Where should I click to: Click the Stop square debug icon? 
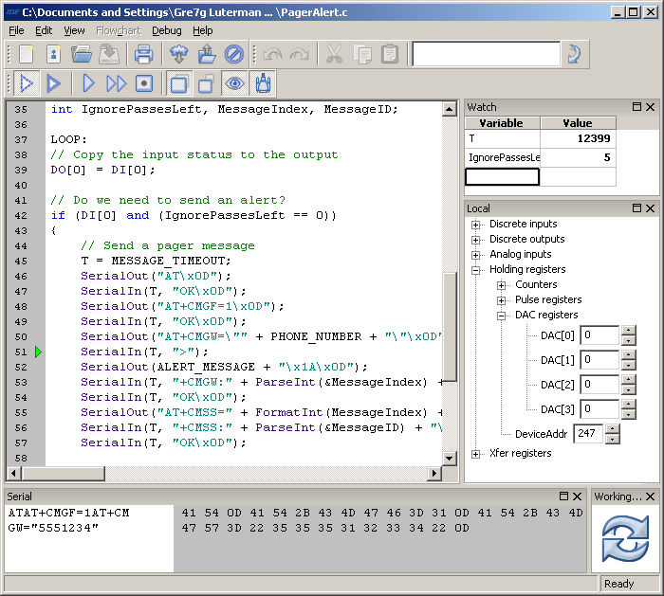point(144,84)
